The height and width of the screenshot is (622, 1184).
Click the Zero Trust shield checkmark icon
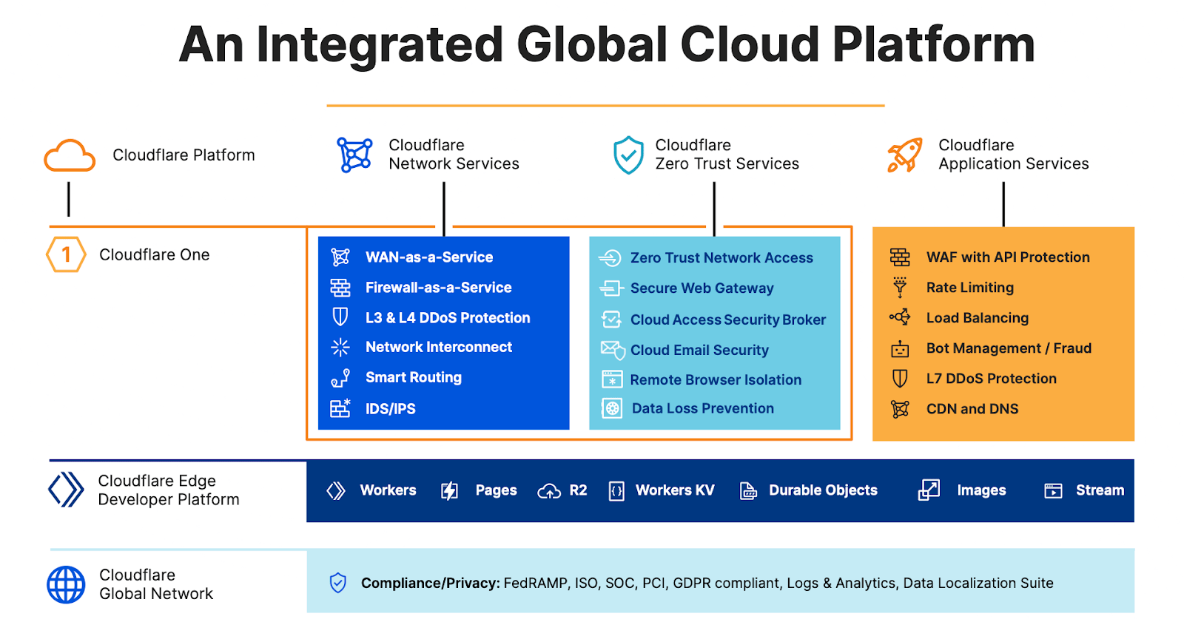628,155
